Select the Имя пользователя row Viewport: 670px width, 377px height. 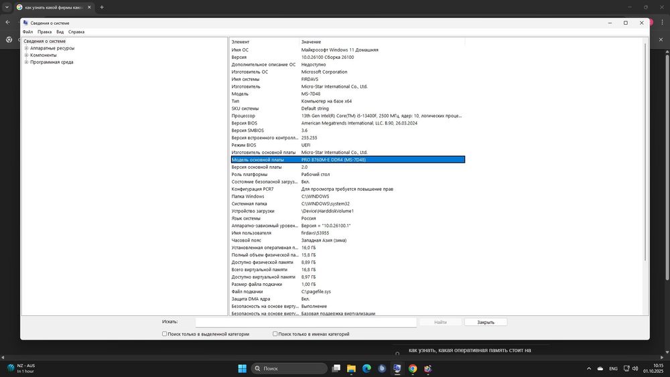tap(347, 233)
